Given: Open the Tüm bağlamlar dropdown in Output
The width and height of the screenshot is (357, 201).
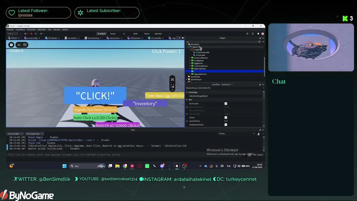Looking at the screenshot, I should [35, 134].
